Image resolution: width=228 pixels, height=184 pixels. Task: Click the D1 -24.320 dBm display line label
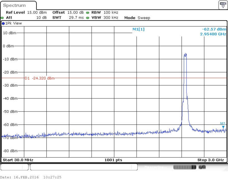(40, 78)
